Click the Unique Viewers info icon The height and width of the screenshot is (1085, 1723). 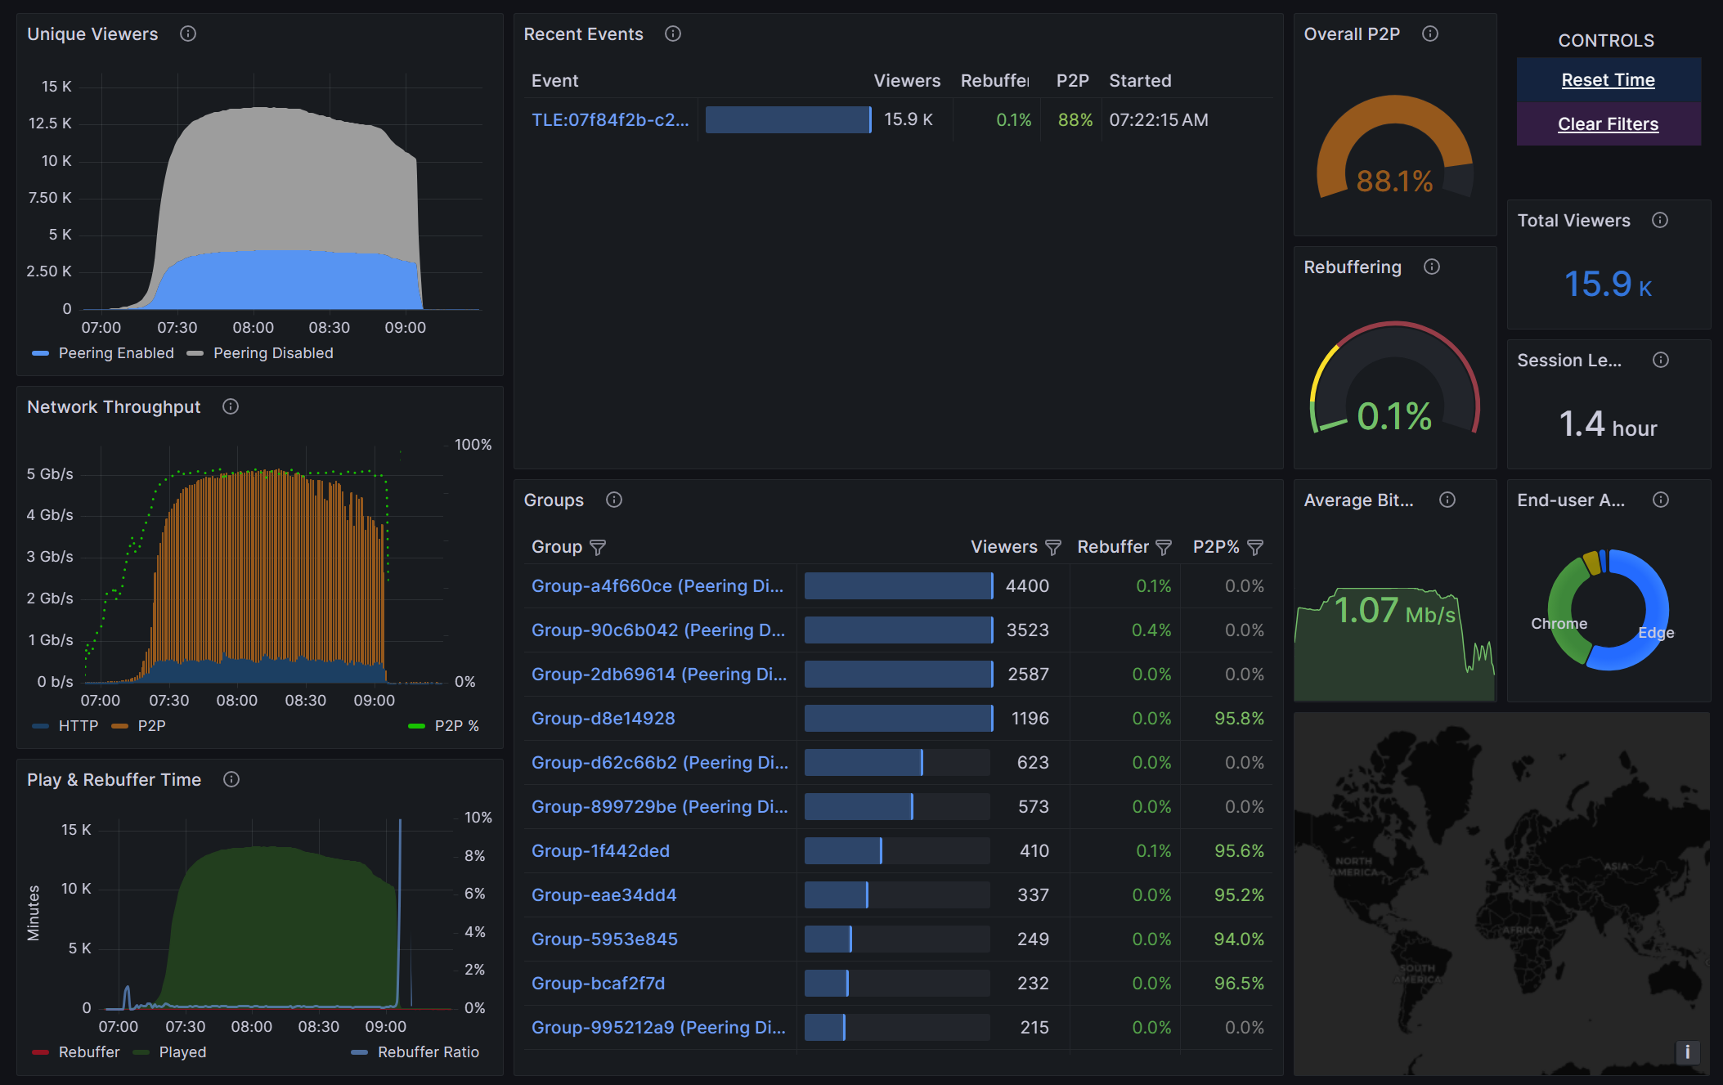pos(188,34)
